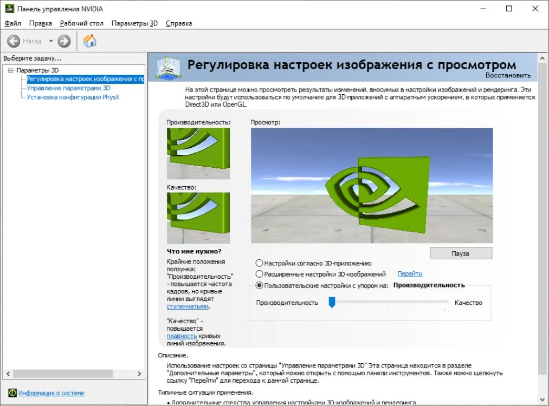Collapse the Параметры 3D tree node

[10, 70]
